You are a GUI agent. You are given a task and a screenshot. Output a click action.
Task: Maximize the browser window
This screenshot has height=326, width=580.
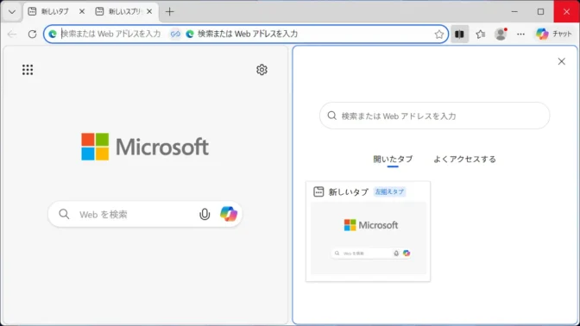[541, 12]
